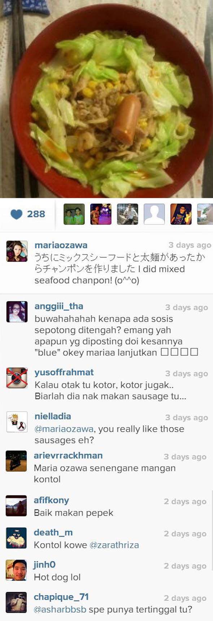Open the 288 likes count
Viewport: 213px width, 621px height.
tap(36, 214)
